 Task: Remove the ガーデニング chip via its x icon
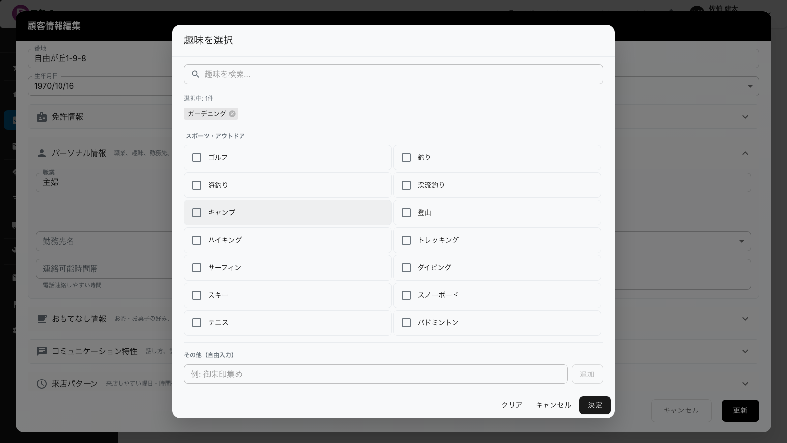pyautogui.click(x=232, y=114)
